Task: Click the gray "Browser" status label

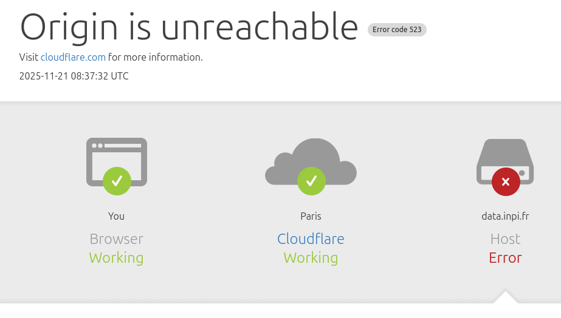Action: click(x=116, y=238)
